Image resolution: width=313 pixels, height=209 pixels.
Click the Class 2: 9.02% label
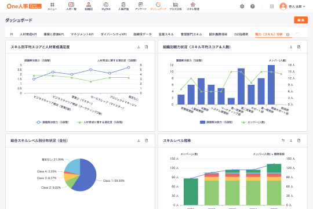(51, 188)
